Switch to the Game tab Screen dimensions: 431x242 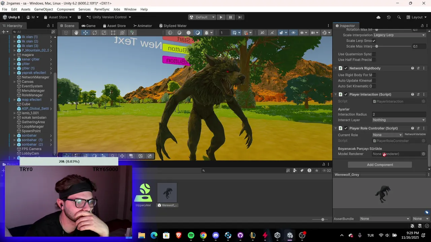pos(89,26)
